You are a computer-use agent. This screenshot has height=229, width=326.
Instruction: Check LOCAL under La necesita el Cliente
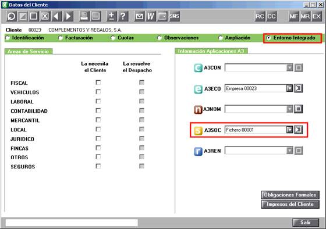tap(98, 129)
